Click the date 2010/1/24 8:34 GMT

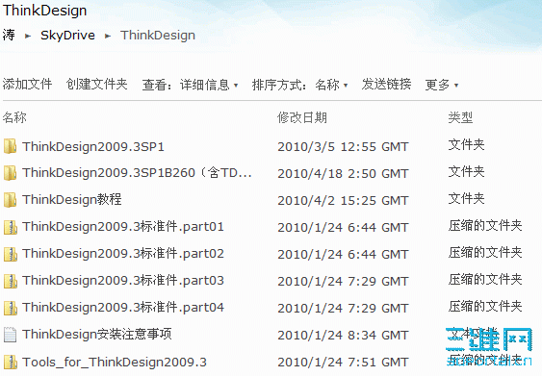tap(343, 336)
